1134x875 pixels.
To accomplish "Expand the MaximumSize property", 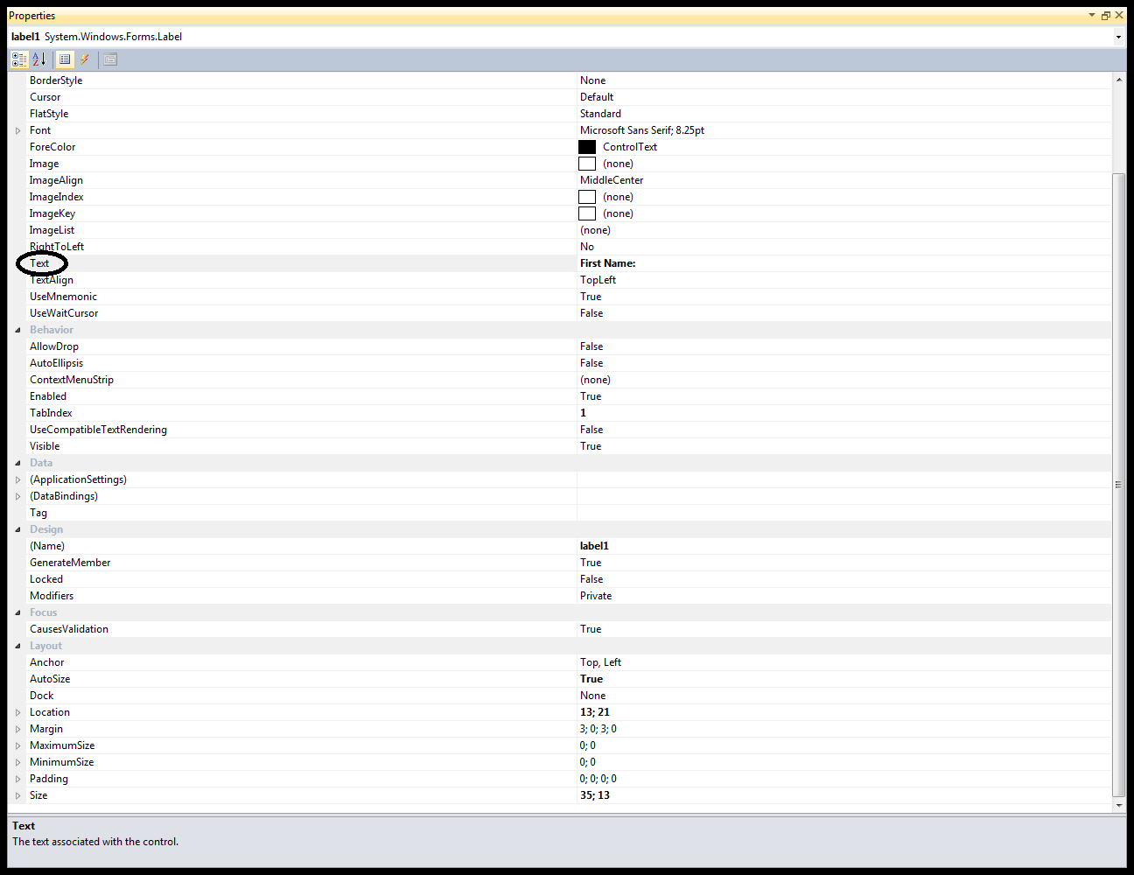I will point(17,745).
